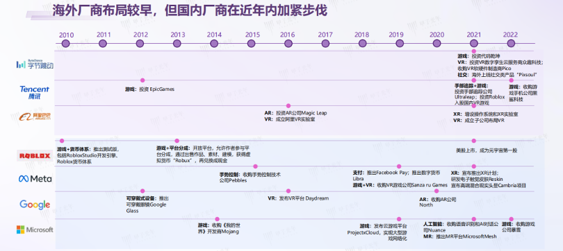This screenshot has width=563, height=251.
Task: Select the 2014 purple dot on the top timeline
Action: tap(214, 43)
